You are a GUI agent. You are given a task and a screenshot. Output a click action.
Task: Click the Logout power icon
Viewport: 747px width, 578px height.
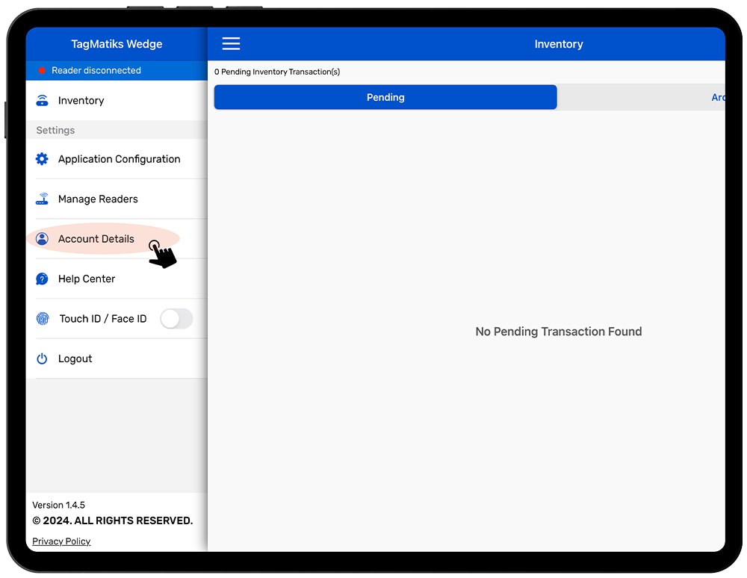tap(43, 359)
